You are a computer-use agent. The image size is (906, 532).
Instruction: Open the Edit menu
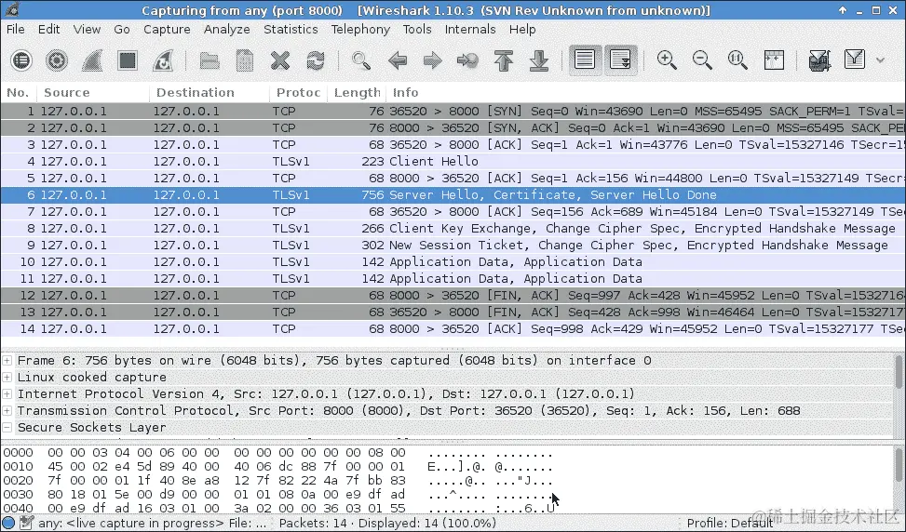[x=49, y=30]
